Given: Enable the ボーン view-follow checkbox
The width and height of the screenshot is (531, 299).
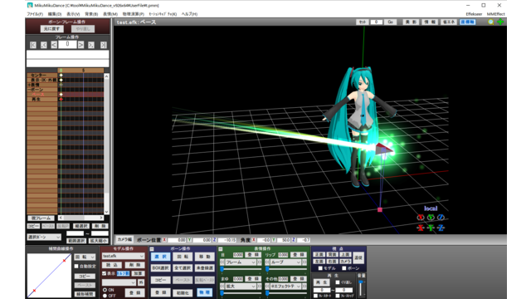Looking at the screenshot, I should coord(344,268).
